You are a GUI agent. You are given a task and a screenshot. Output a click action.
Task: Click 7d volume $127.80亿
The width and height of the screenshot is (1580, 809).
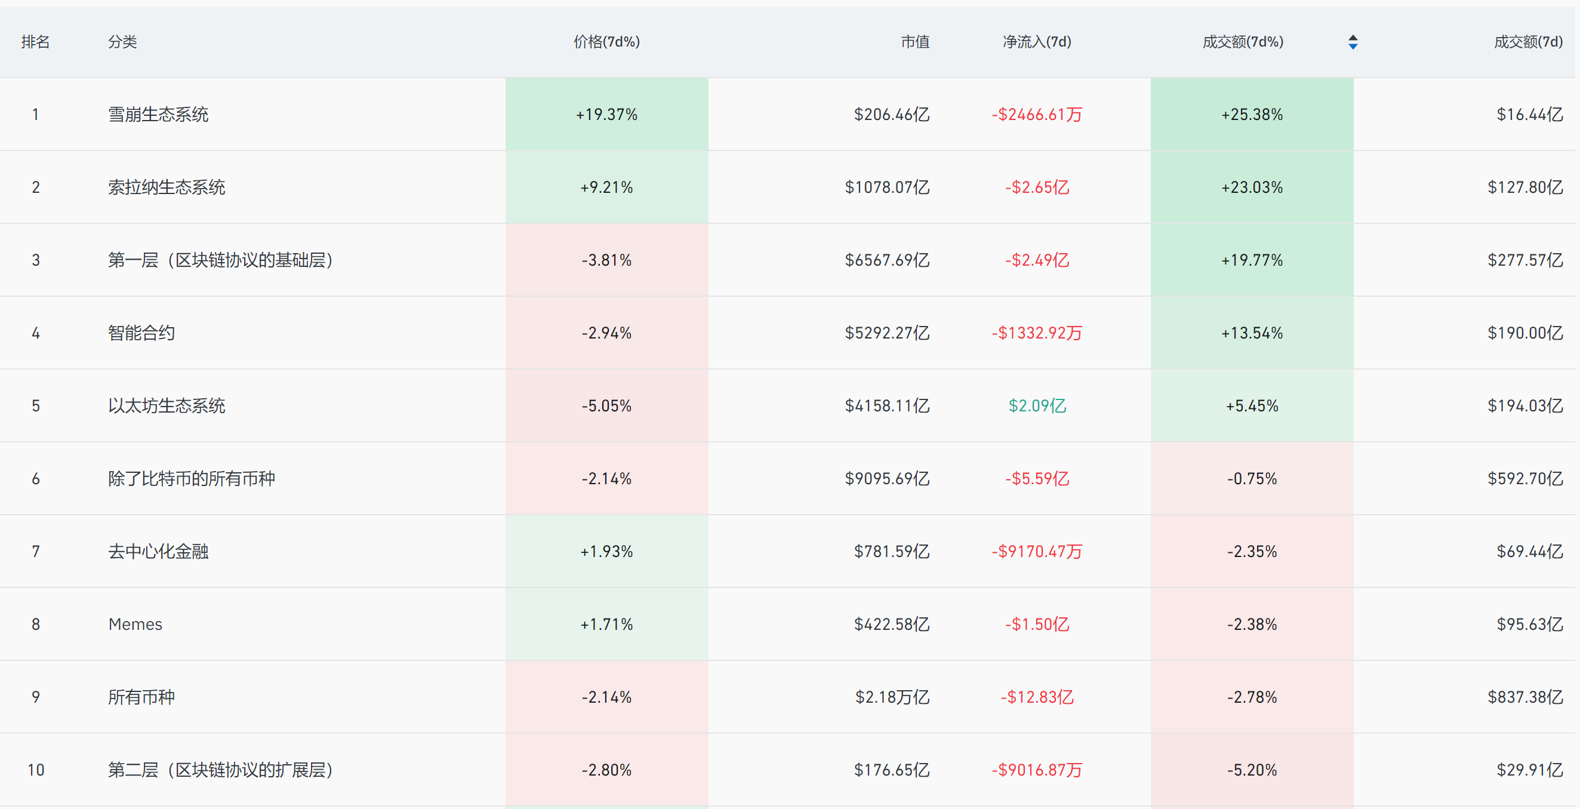pyautogui.click(x=1525, y=187)
